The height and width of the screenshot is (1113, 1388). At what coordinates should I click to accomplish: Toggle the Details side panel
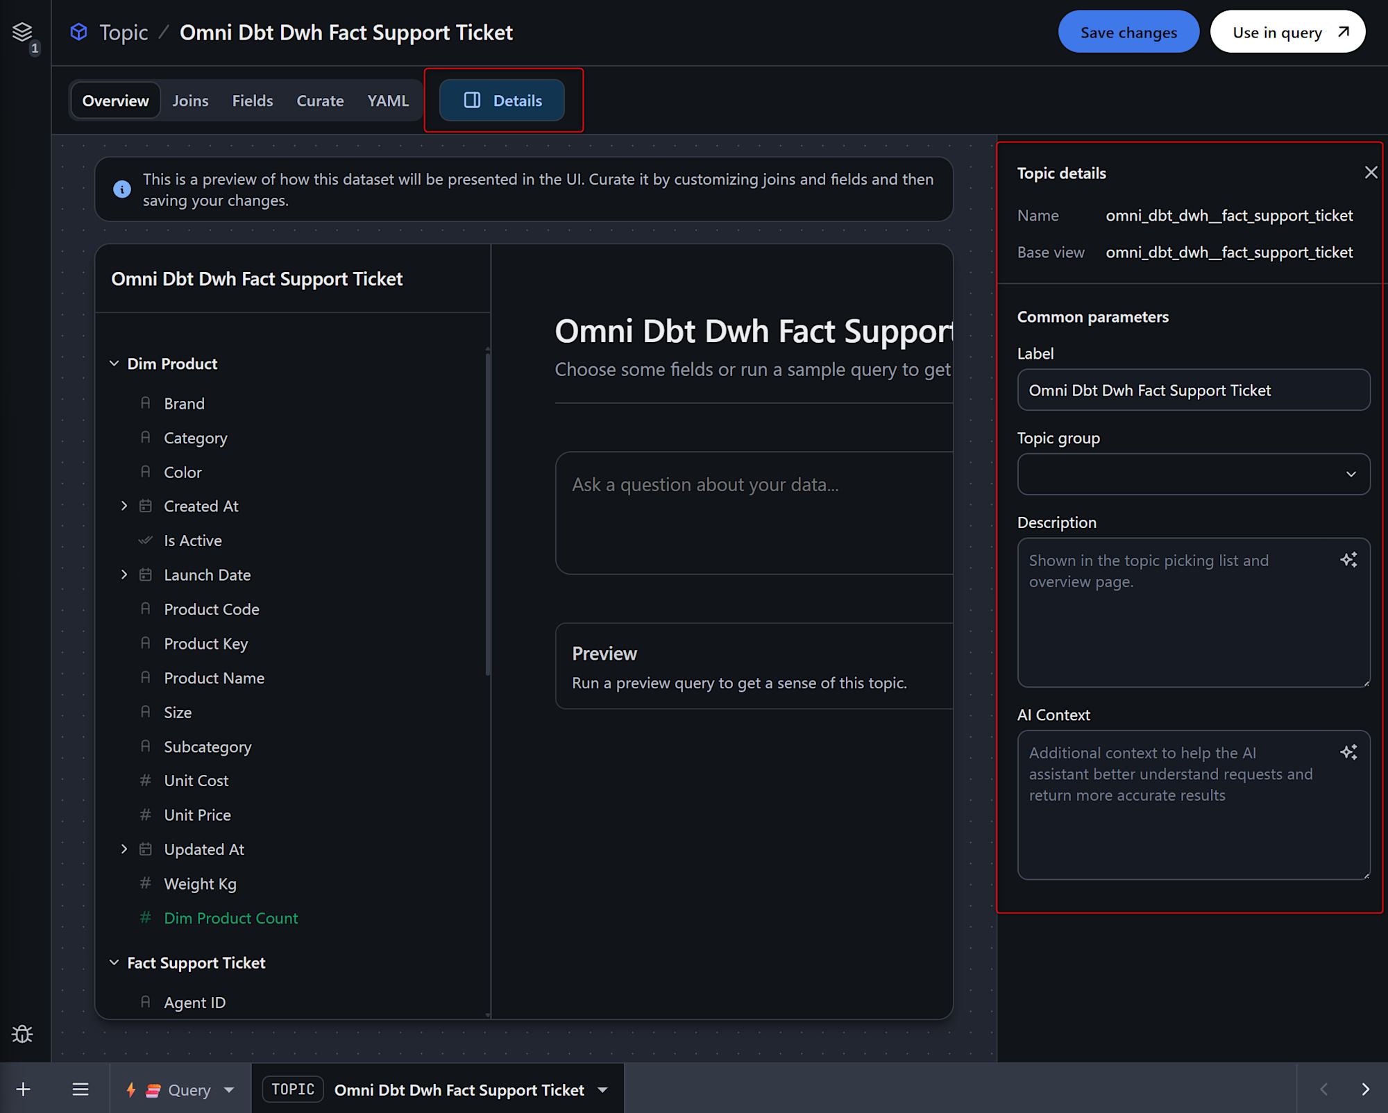pyautogui.click(x=502, y=101)
